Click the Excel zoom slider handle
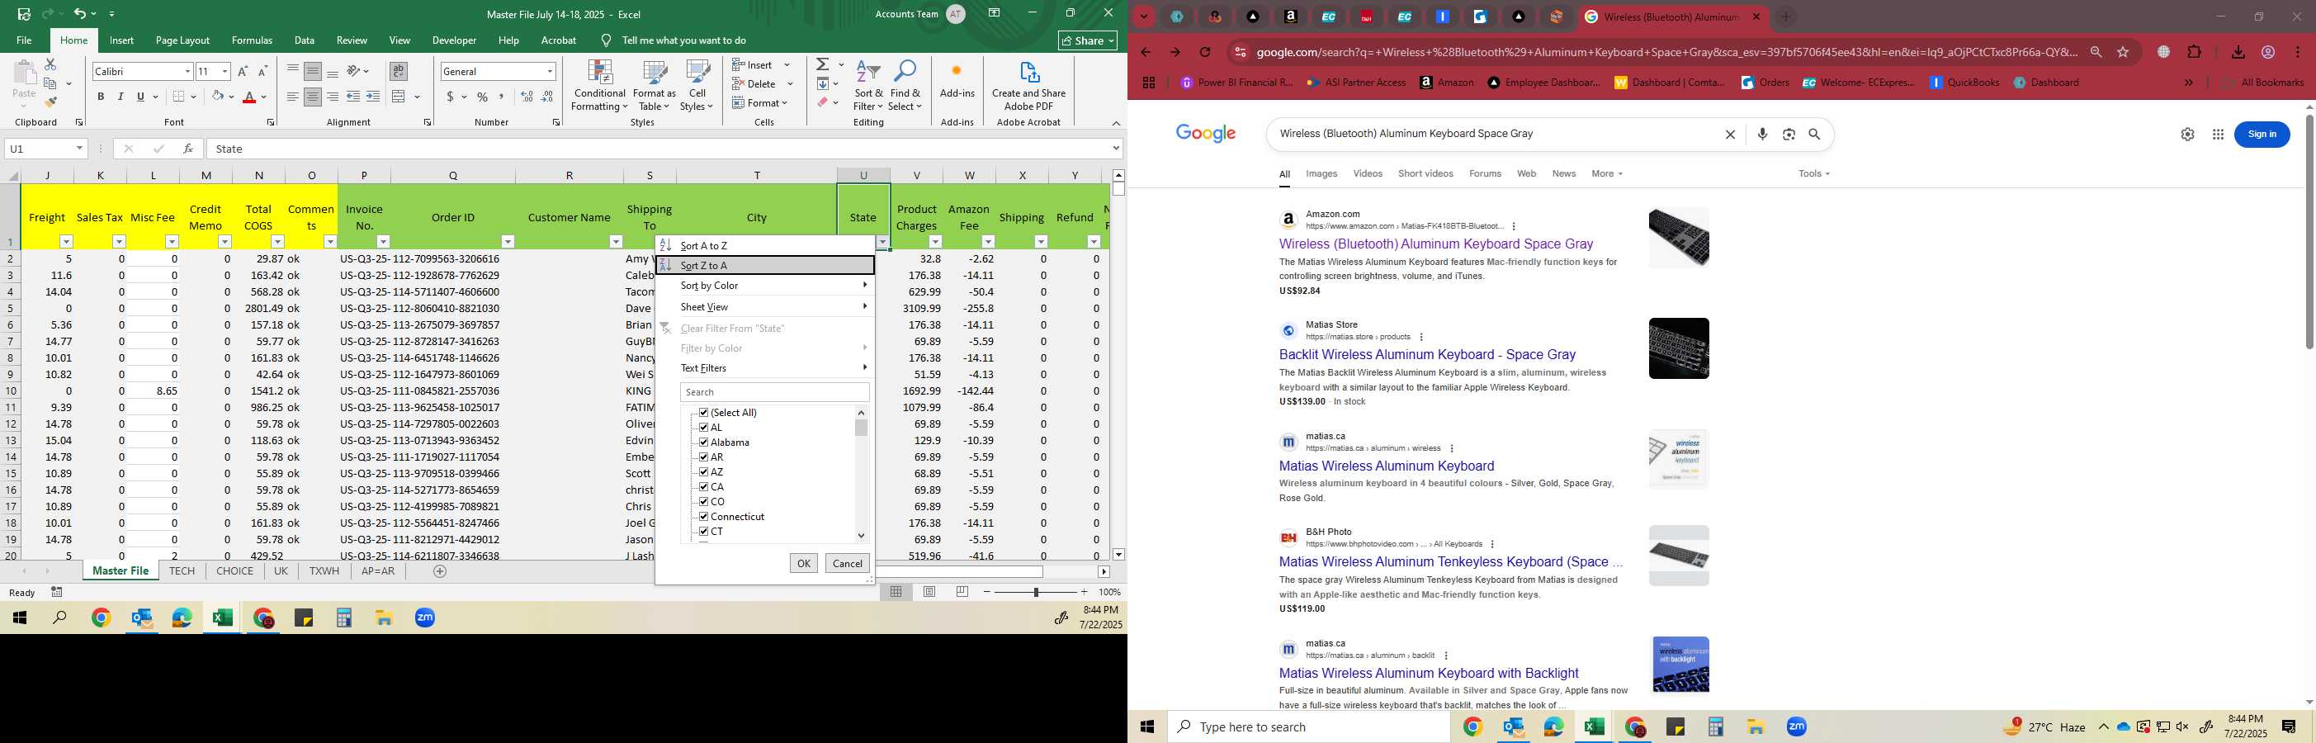Image resolution: width=2316 pixels, height=743 pixels. (x=1037, y=592)
